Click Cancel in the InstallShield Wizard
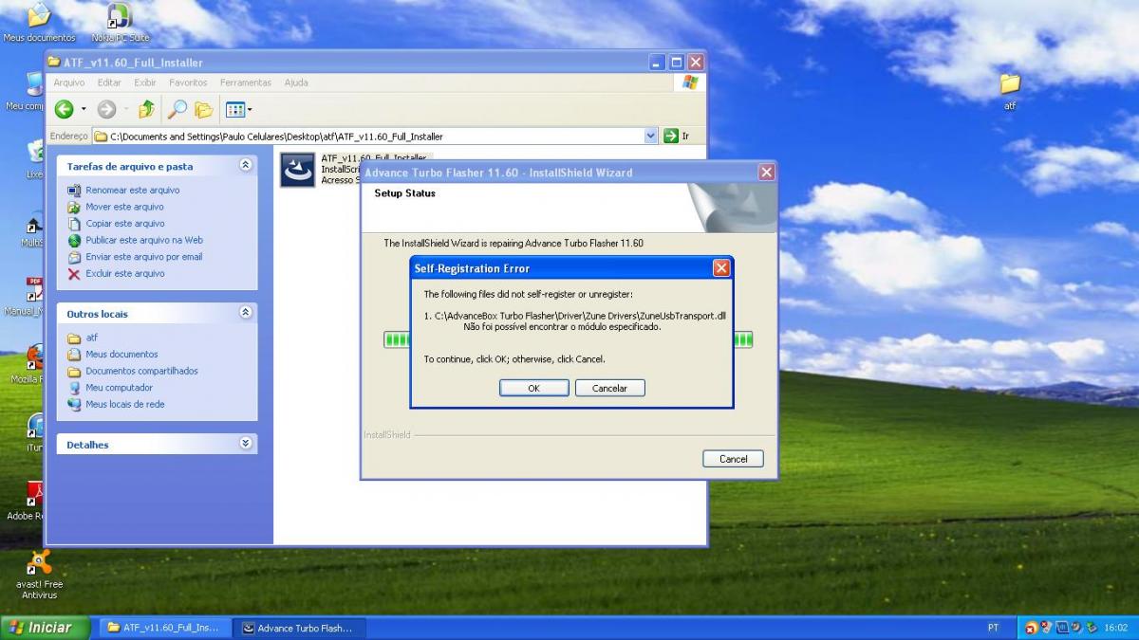 pyautogui.click(x=733, y=459)
